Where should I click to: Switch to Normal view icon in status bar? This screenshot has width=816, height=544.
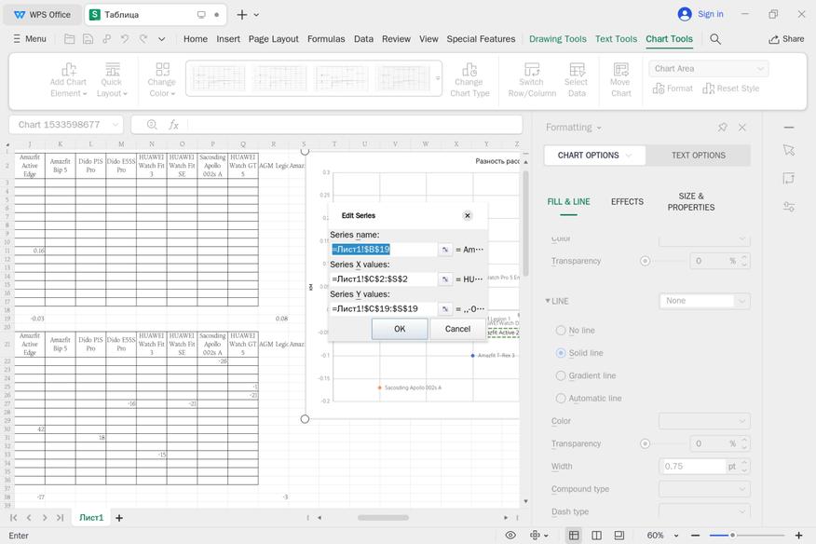pyautogui.click(x=574, y=535)
